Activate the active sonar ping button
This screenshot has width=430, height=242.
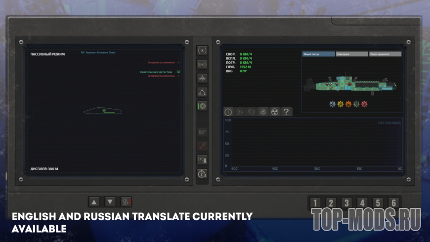(202, 64)
